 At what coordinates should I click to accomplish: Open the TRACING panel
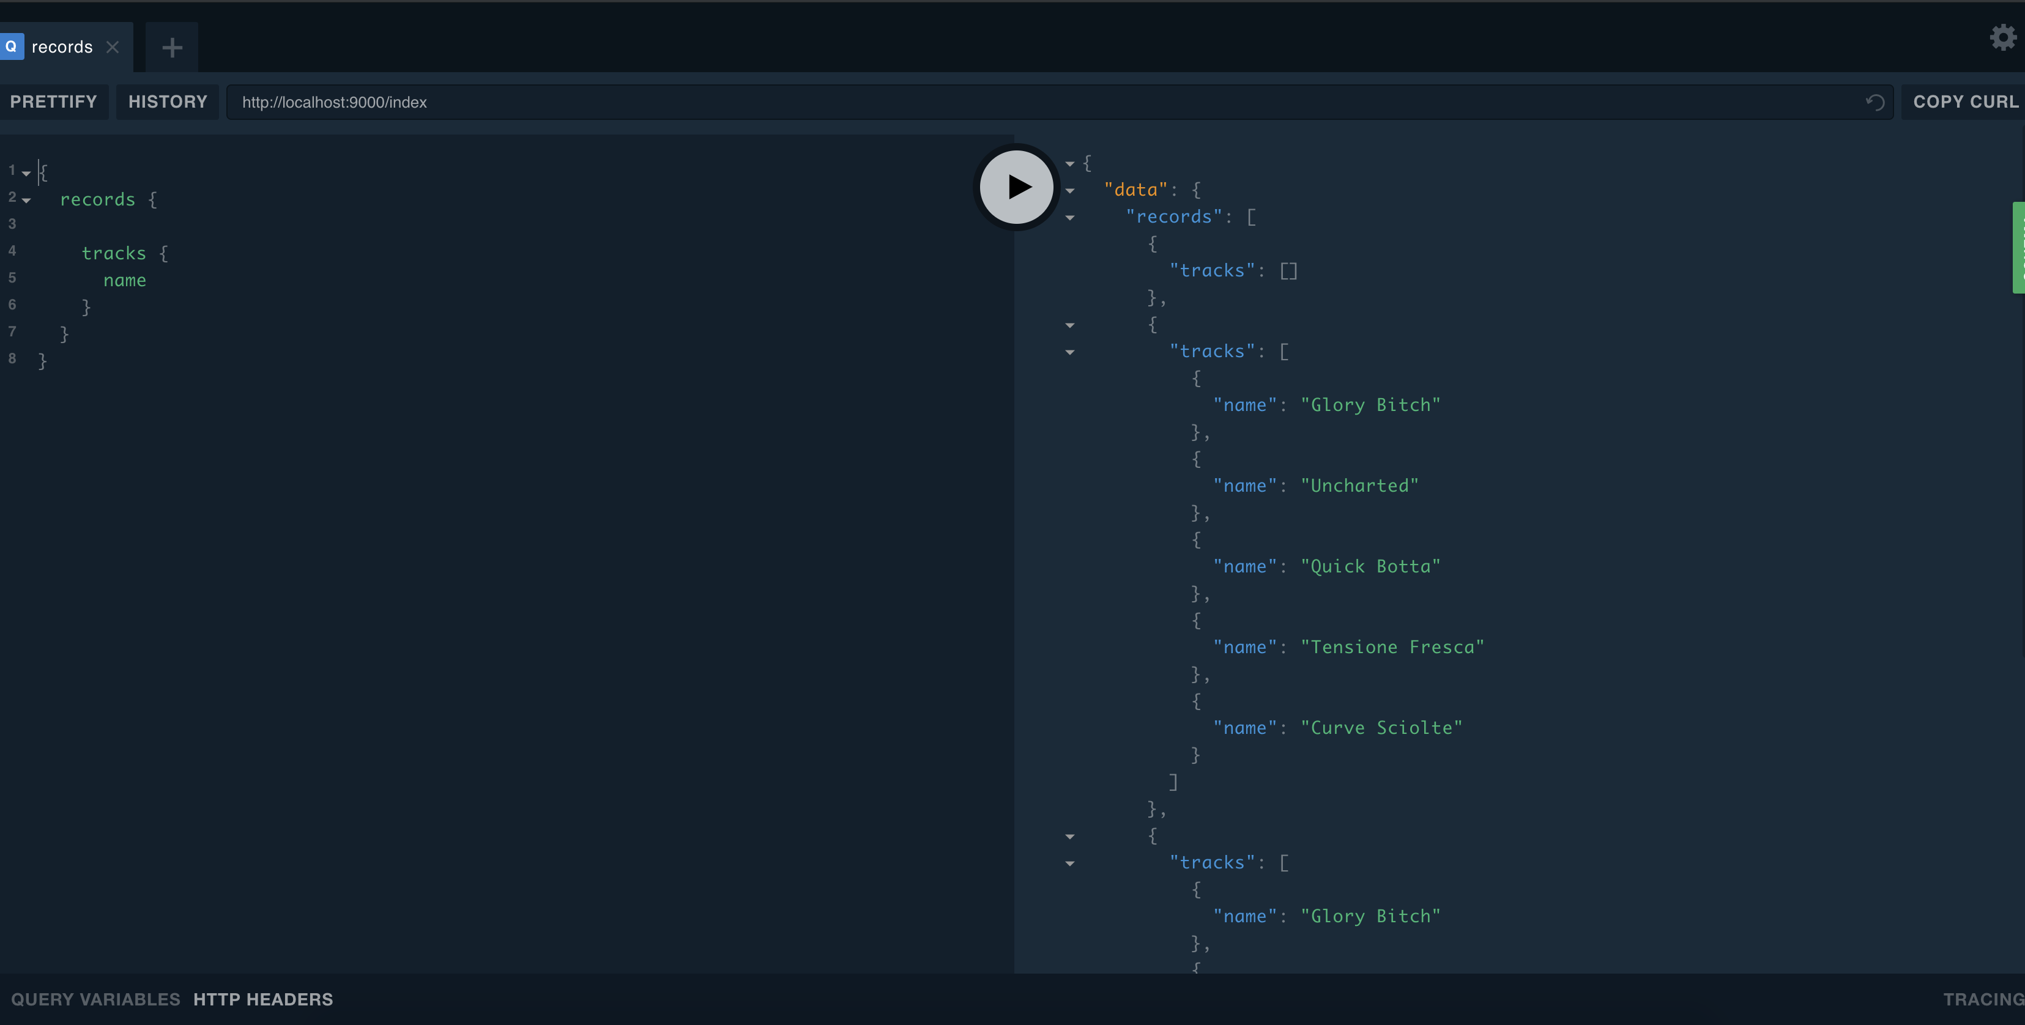click(x=1983, y=999)
